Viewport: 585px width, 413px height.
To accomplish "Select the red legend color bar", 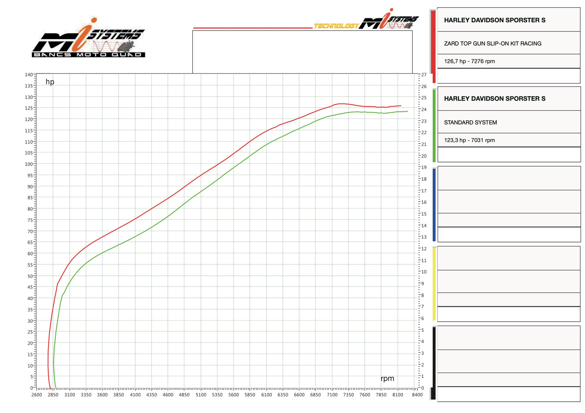I will pos(434,46).
